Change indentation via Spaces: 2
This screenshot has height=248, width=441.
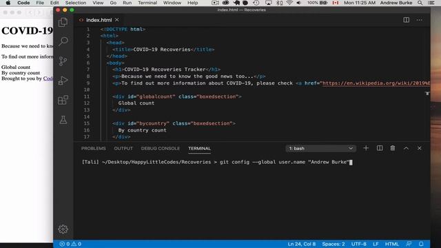point(334,244)
